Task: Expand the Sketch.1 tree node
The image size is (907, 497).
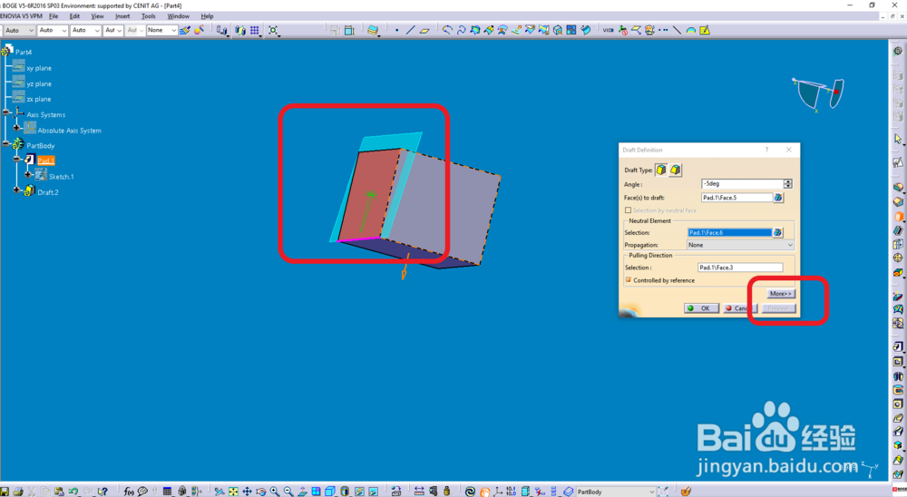Action: (28, 174)
